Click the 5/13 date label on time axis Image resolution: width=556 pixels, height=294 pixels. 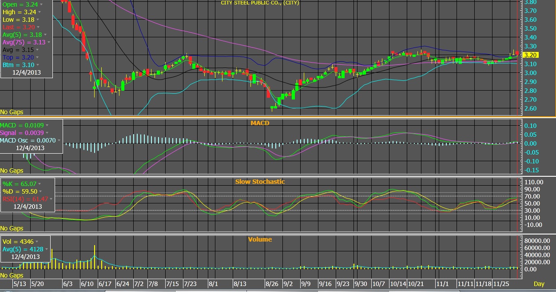click(x=20, y=284)
